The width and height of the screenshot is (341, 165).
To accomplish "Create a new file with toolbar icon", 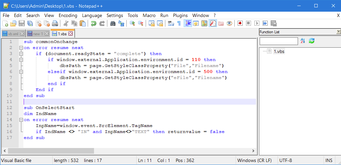I will click(x=5, y=23).
